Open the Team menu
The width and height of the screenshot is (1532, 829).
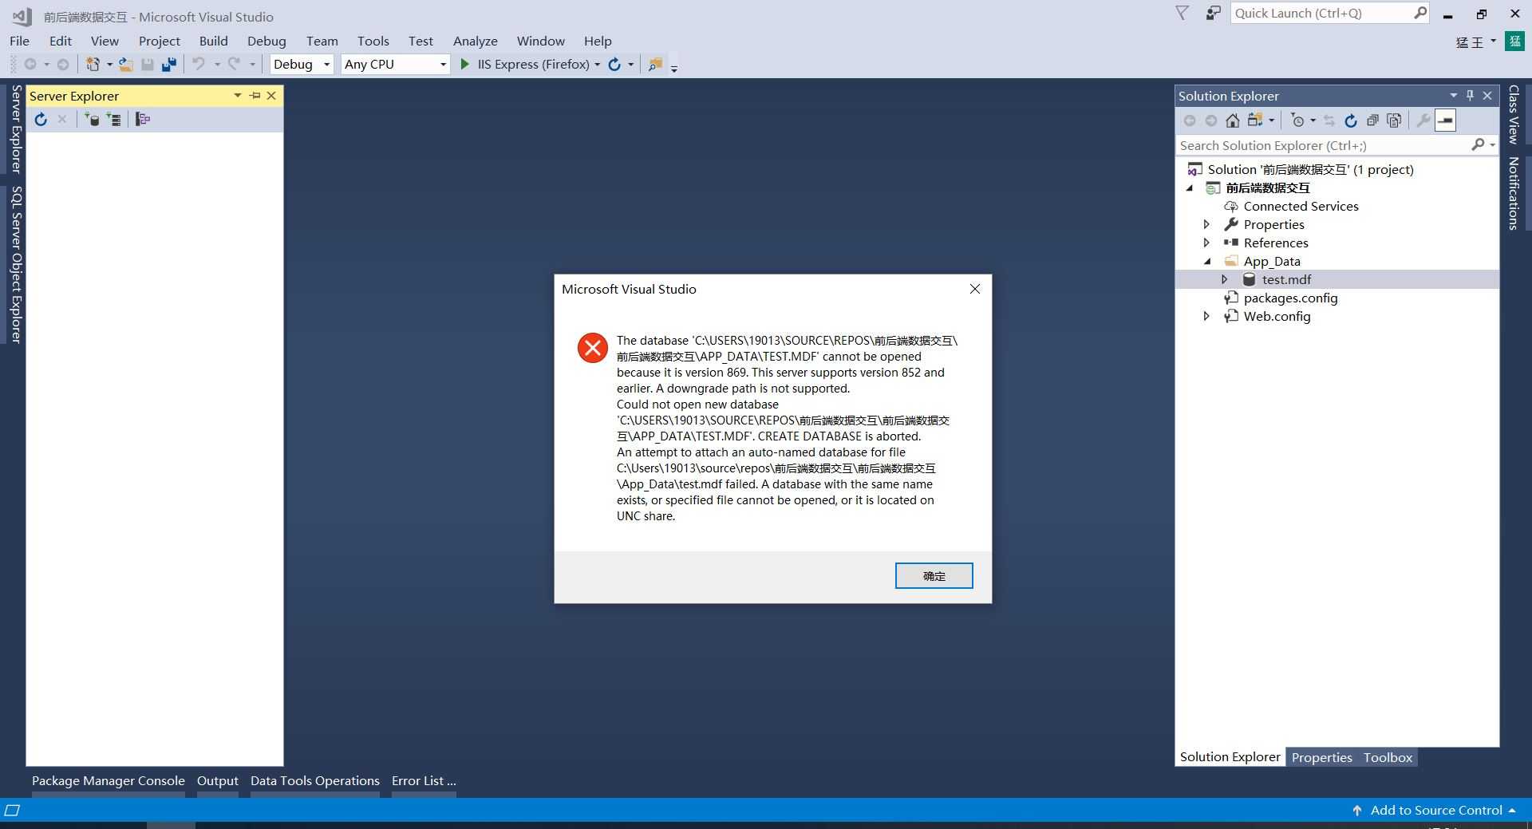[x=322, y=41]
